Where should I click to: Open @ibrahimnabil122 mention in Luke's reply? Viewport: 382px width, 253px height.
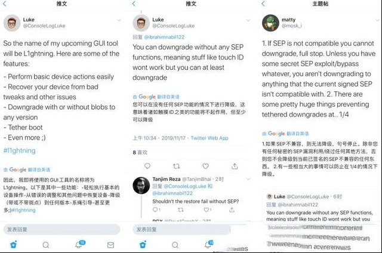click(164, 37)
